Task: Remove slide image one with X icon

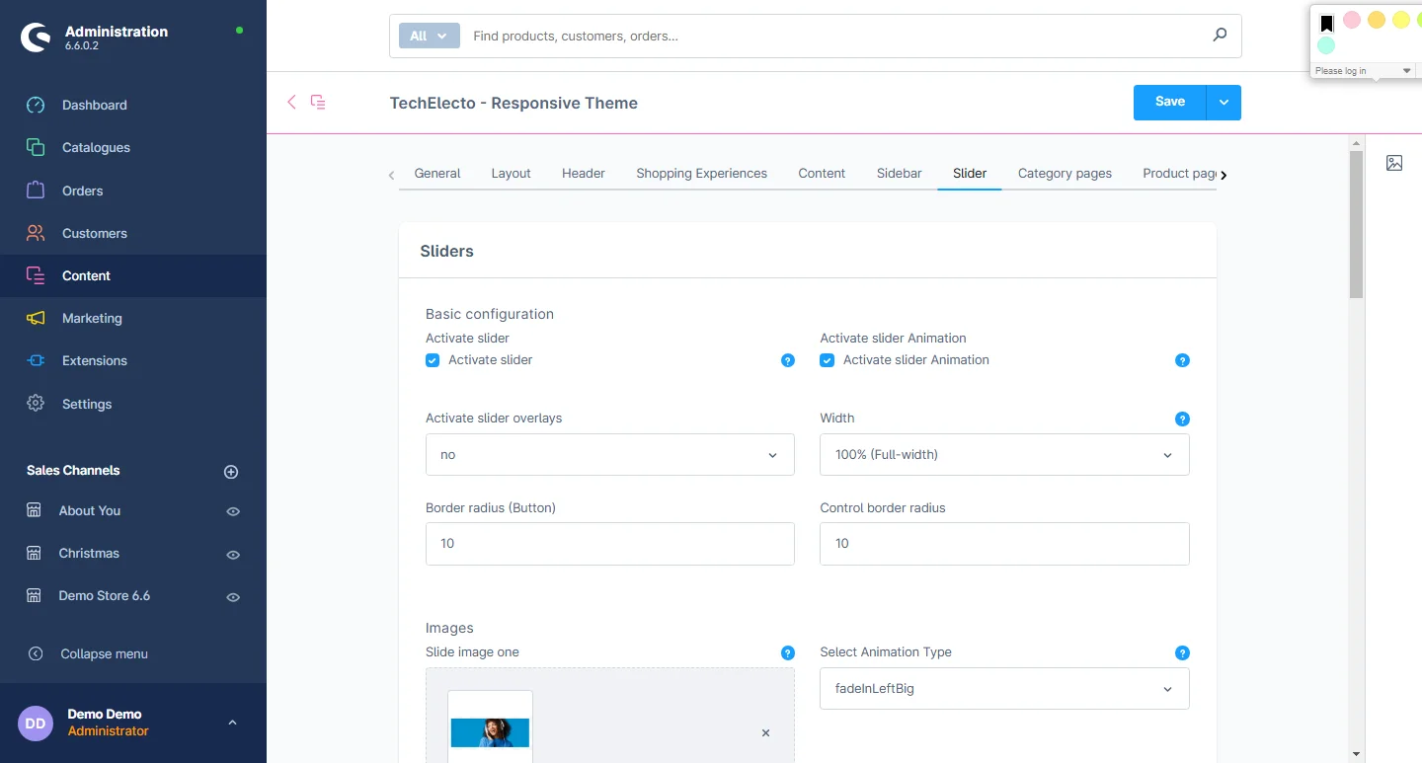Action: [x=765, y=733]
